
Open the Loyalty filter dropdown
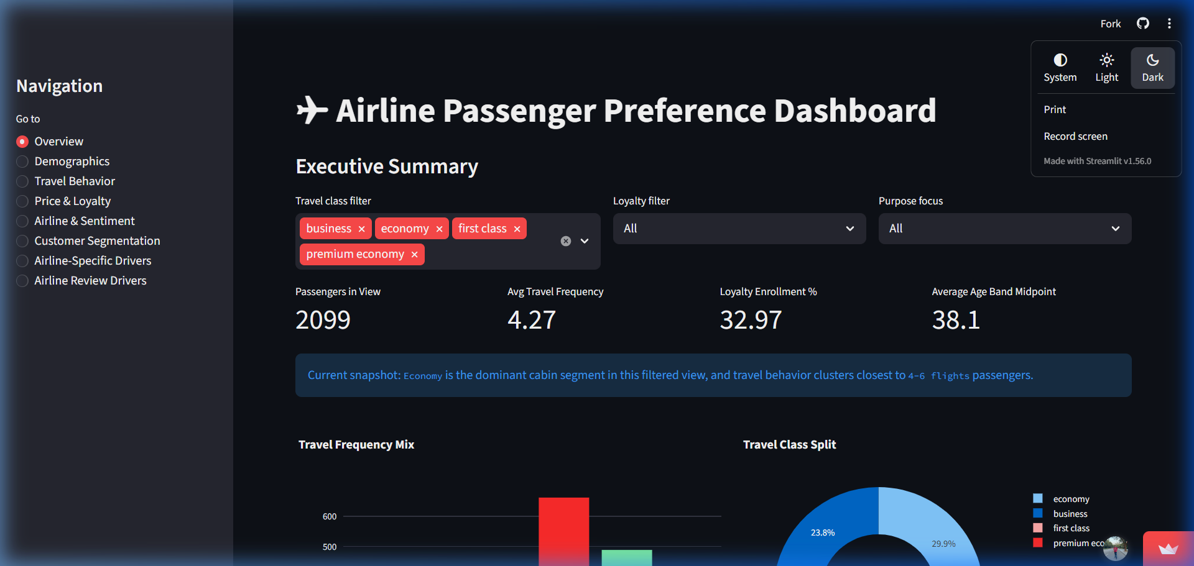[739, 229]
